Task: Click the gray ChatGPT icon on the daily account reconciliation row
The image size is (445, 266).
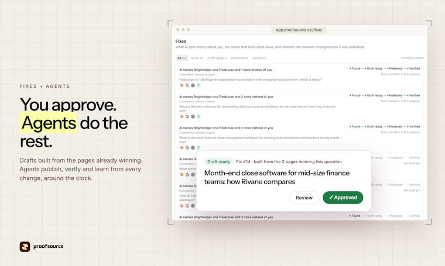Action: click(x=193, y=116)
